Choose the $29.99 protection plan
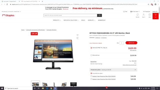The image size is (160, 90). (91, 79)
